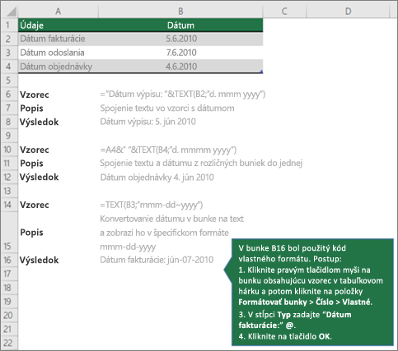Select text Konvertovanie dátumu v bunke na text
The image size is (398, 351).
pos(171,219)
